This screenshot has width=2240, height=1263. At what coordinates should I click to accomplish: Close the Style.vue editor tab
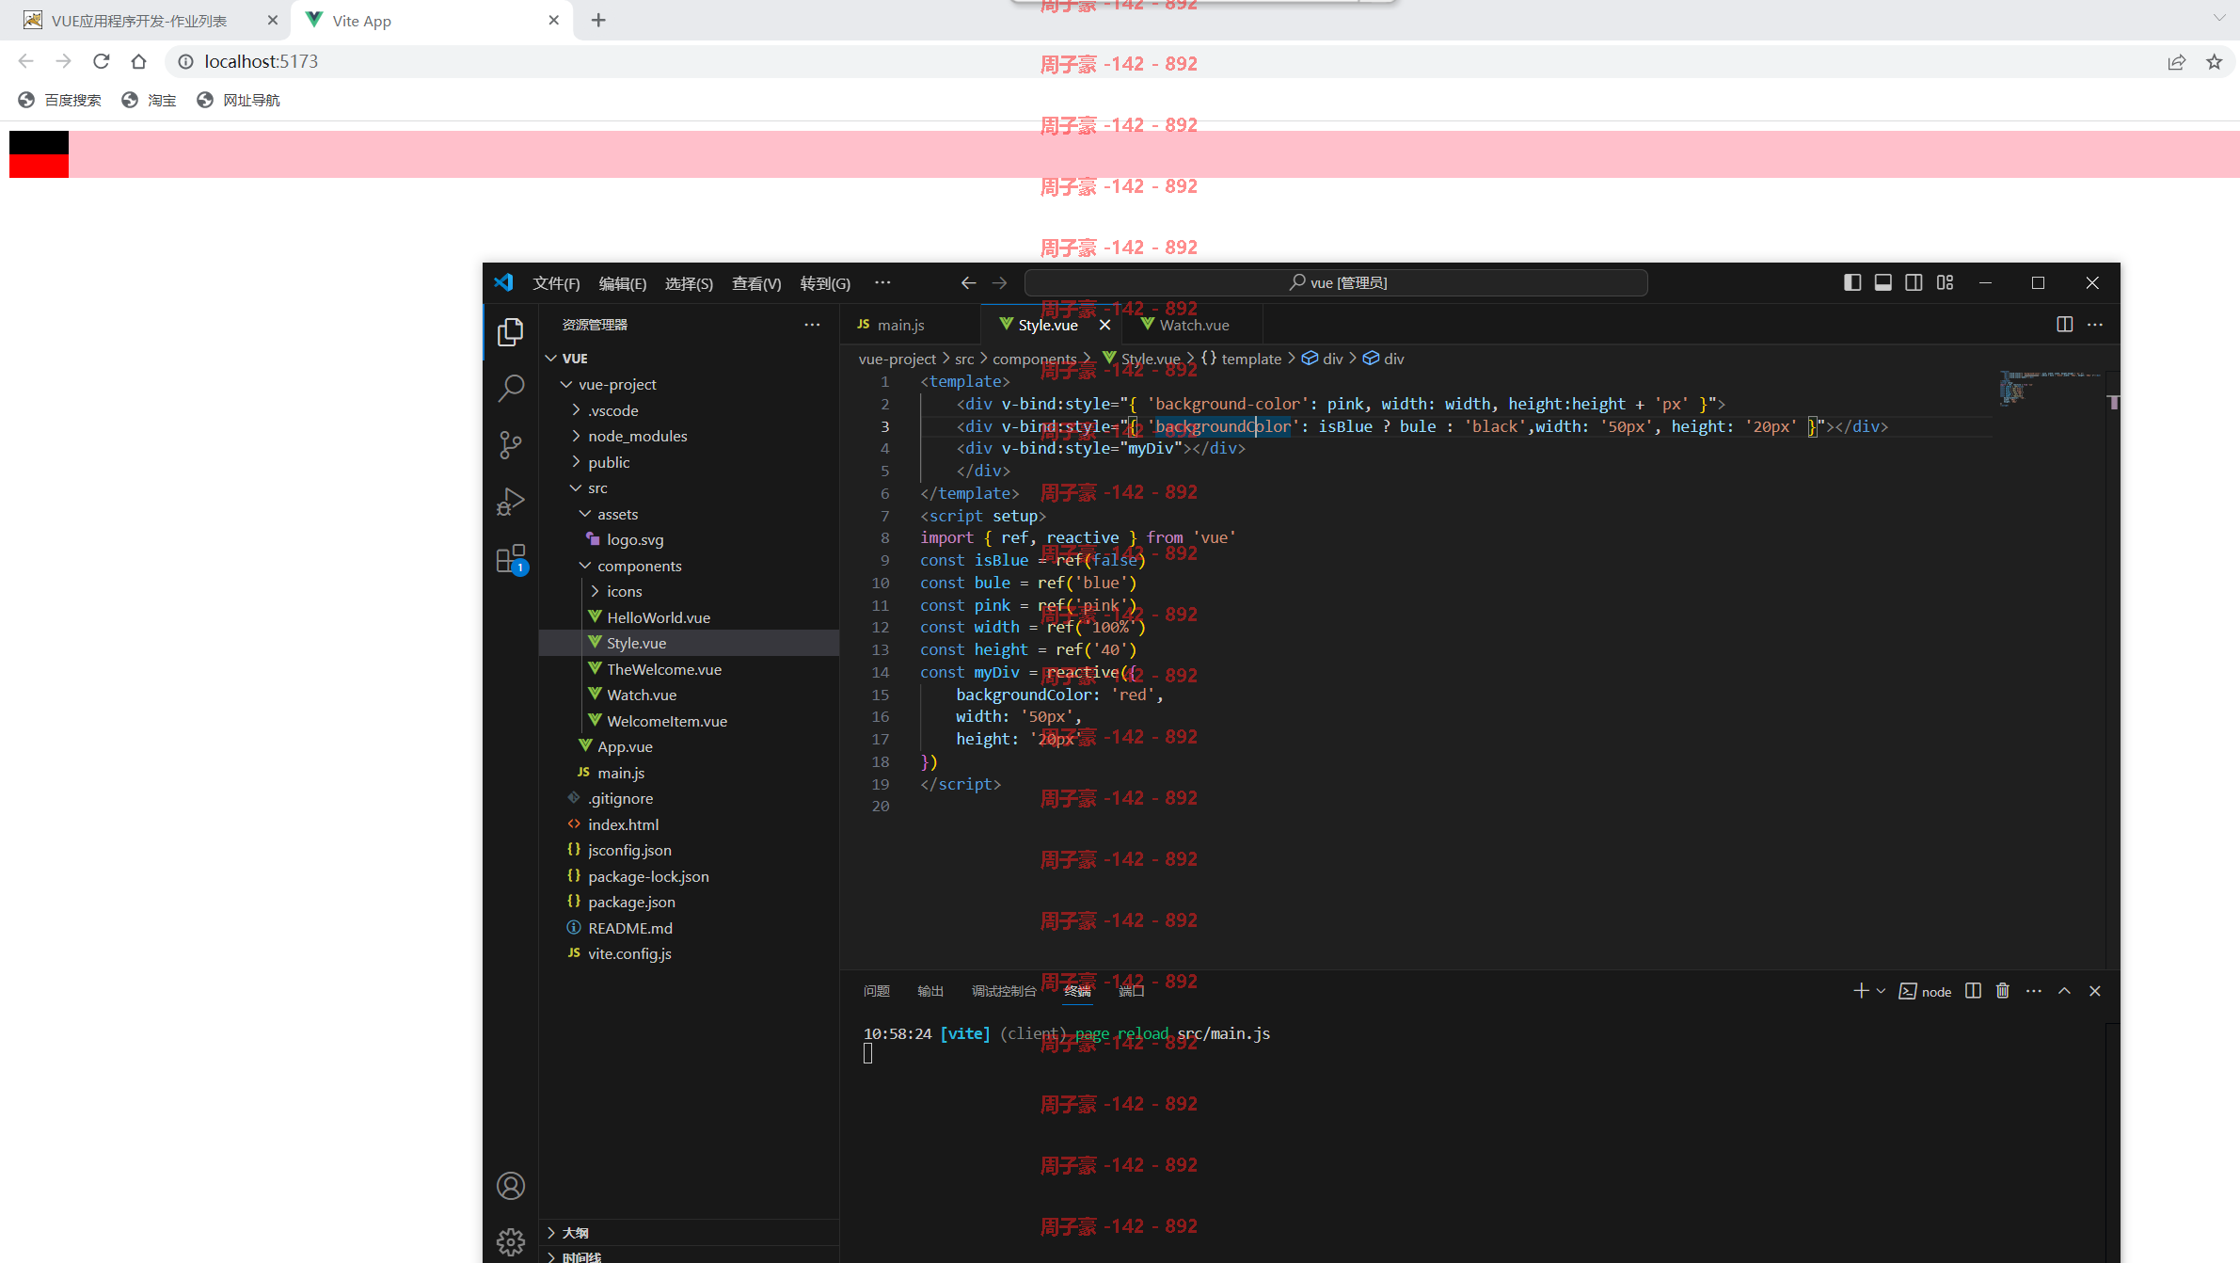coord(1105,325)
